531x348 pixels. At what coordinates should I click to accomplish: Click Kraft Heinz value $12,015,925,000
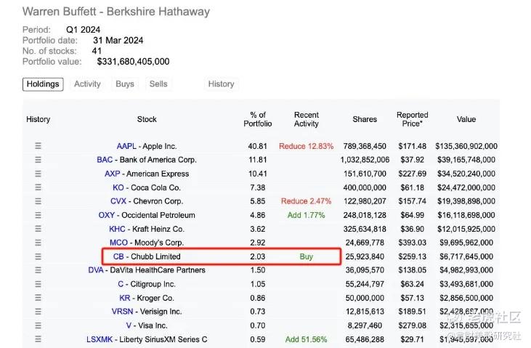466,229
